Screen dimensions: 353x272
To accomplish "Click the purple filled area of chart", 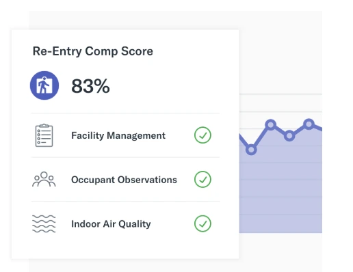I will [x=280, y=193].
